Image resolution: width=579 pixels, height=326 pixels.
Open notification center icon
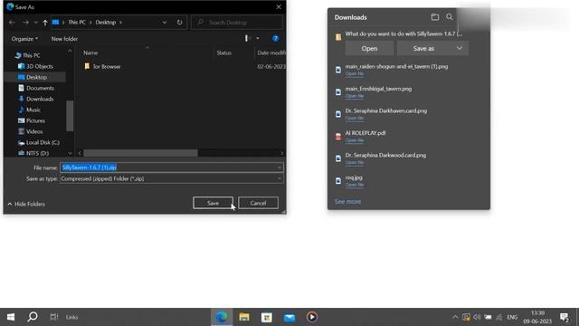565,317
